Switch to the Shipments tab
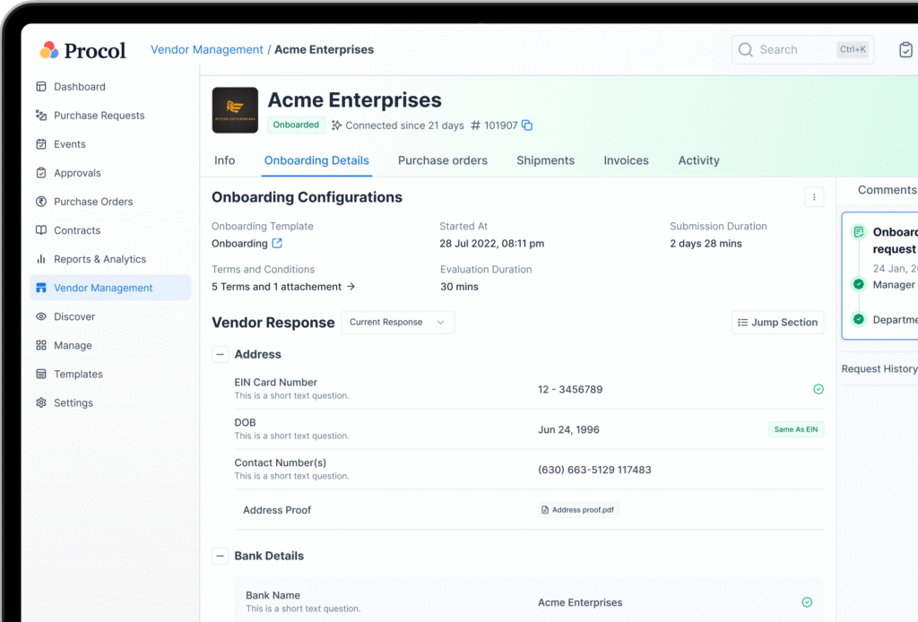This screenshot has height=622, width=918. [545, 160]
